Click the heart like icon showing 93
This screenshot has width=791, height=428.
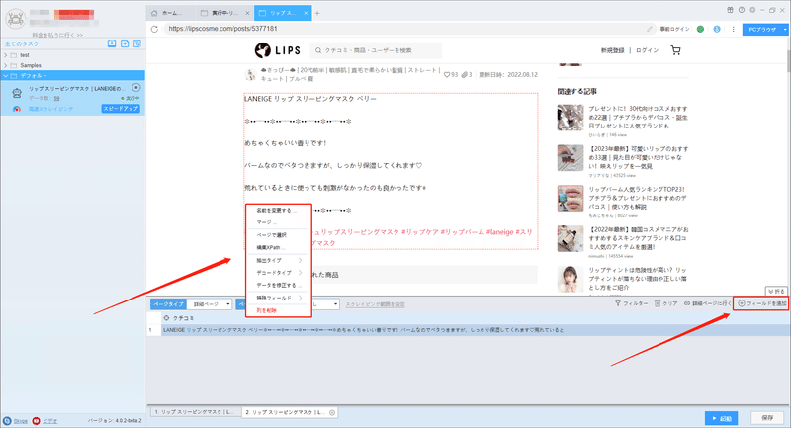[447, 74]
